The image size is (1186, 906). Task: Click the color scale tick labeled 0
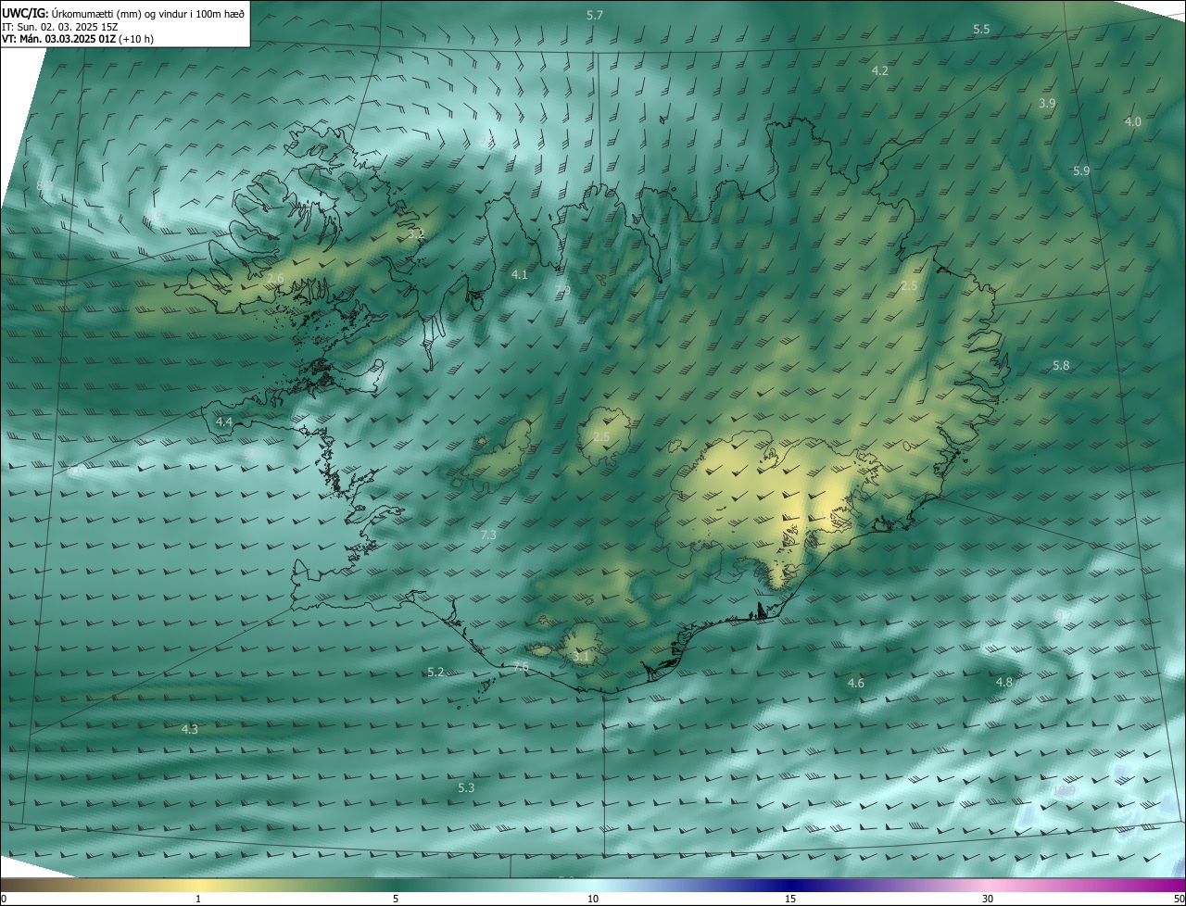(4, 900)
